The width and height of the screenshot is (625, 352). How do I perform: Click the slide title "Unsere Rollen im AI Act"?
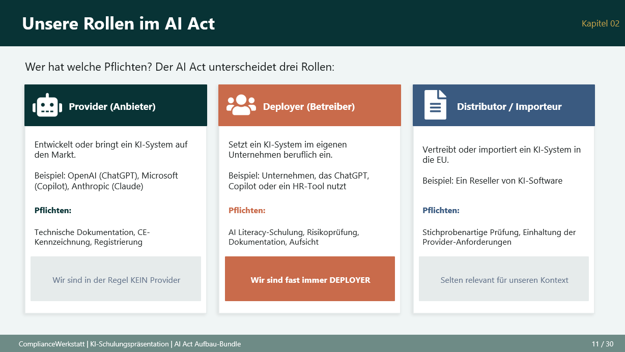pyautogui.click(x=119, y=23)
